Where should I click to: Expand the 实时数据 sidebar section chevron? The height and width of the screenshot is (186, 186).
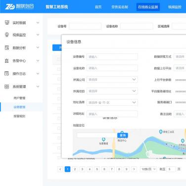[x=38, y=23]
